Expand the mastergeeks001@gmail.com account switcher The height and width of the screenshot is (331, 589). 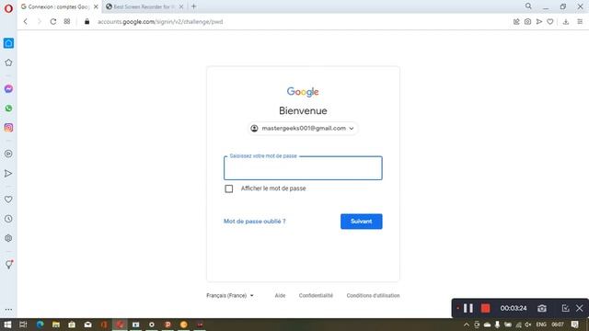click(303, 129)
